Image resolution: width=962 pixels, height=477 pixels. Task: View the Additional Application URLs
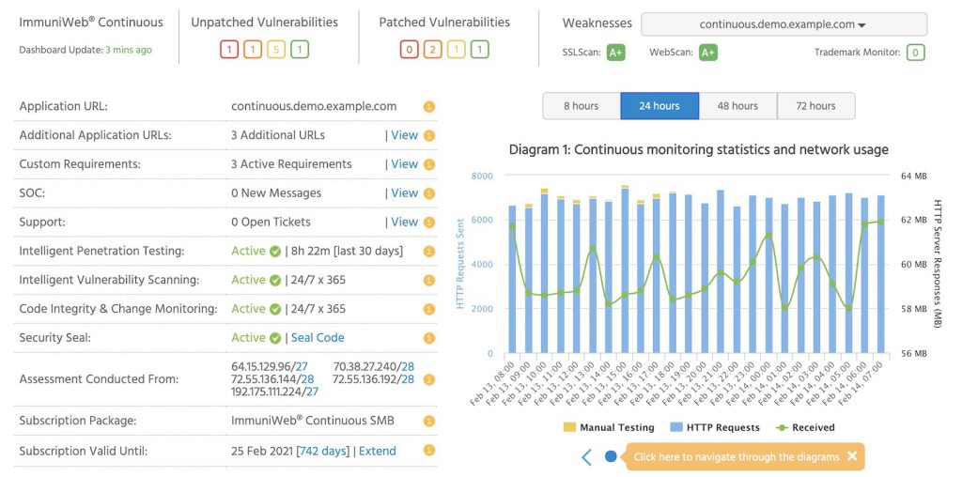(x=405, y=135)
